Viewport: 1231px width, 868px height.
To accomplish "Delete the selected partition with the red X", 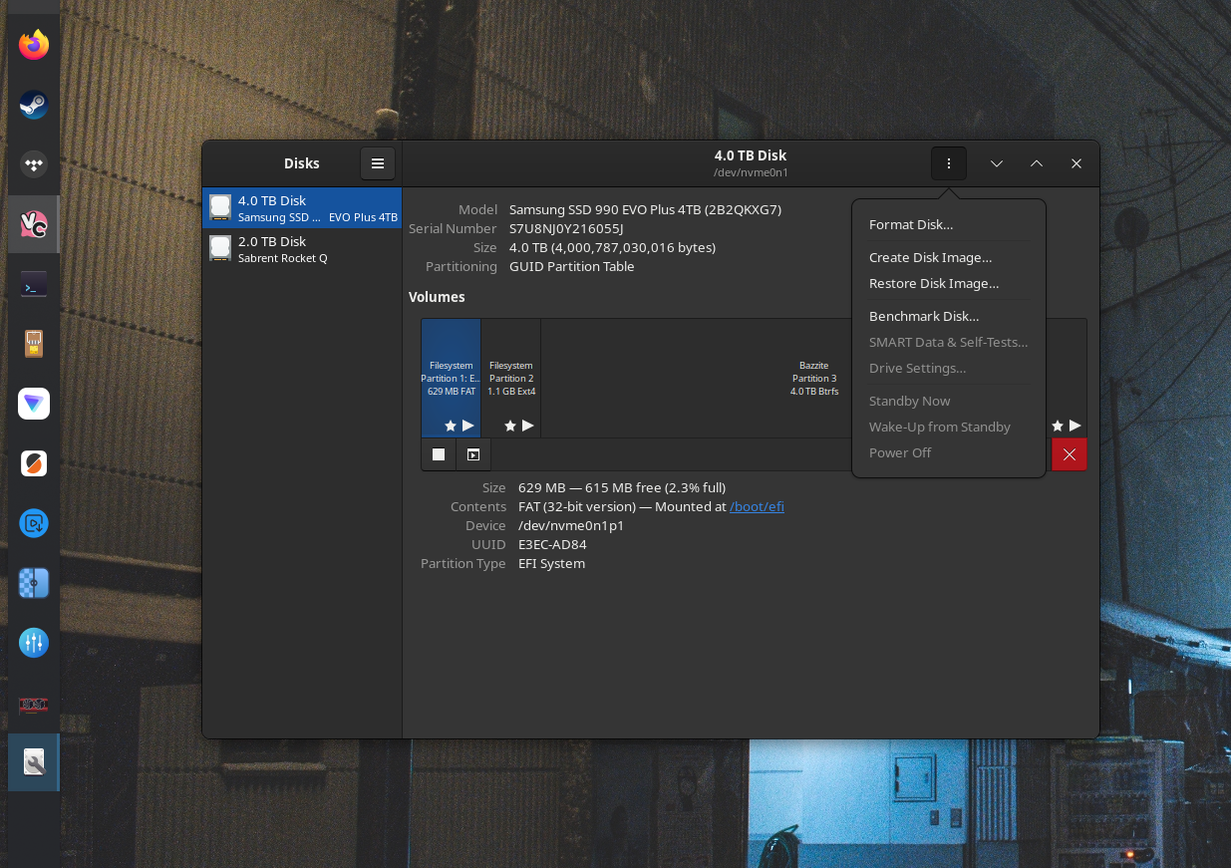I will click(x=1069, y=454).
